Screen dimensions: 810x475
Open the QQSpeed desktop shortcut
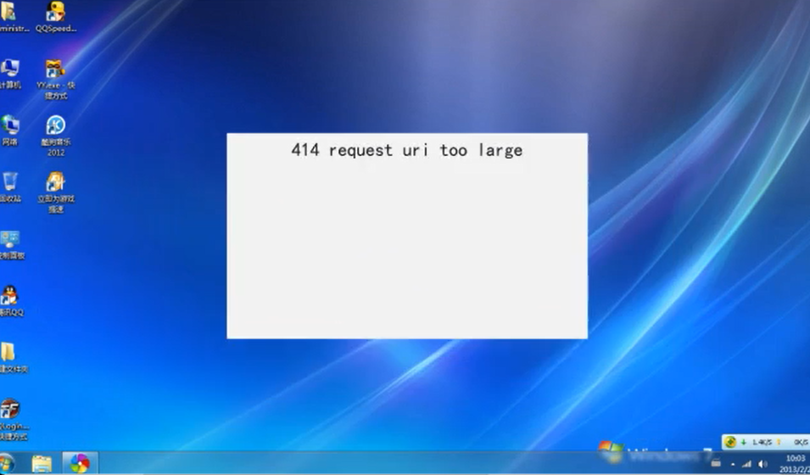tap(55, 16)
